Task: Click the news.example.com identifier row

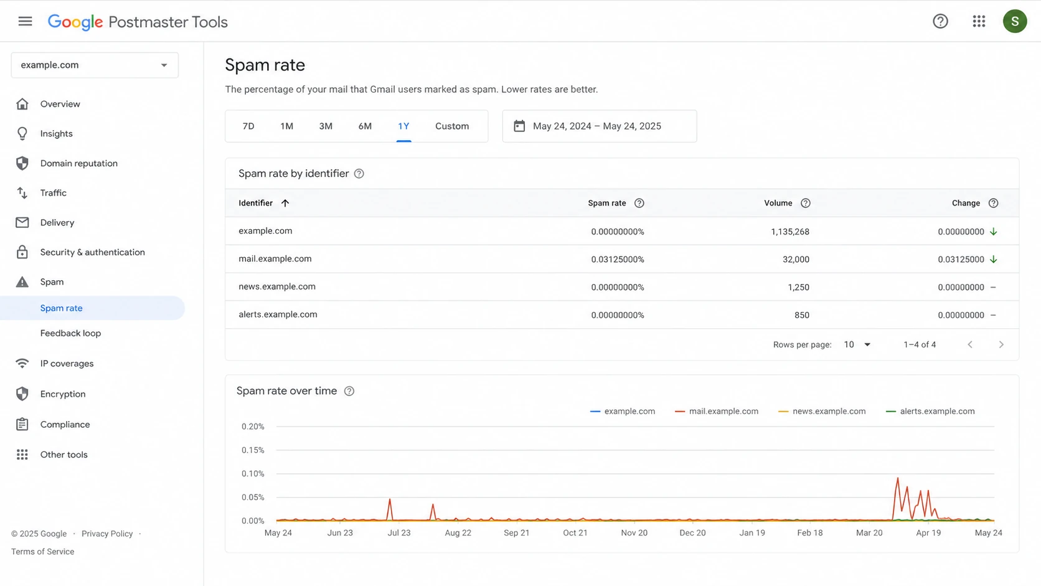Action: pyautogui.click(x=622, y=287)
